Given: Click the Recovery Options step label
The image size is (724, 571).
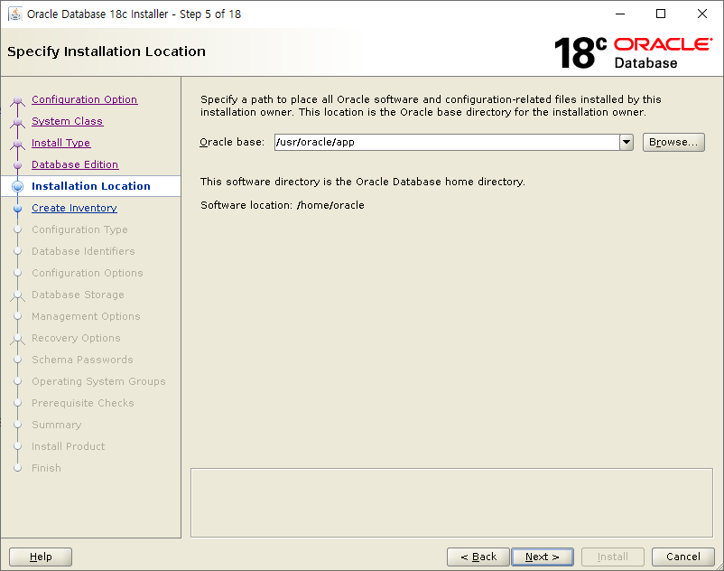Looking at the screenshot, I should (x=76, y=338).
